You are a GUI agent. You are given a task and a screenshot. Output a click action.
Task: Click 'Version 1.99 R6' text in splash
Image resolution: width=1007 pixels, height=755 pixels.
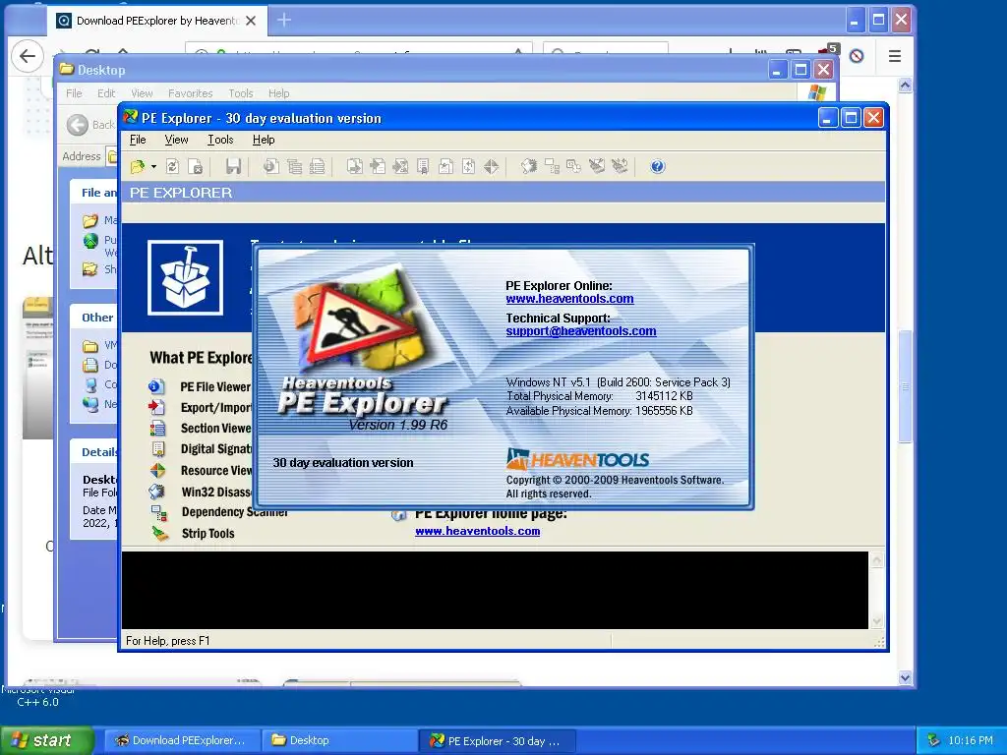tap(398, 425)
